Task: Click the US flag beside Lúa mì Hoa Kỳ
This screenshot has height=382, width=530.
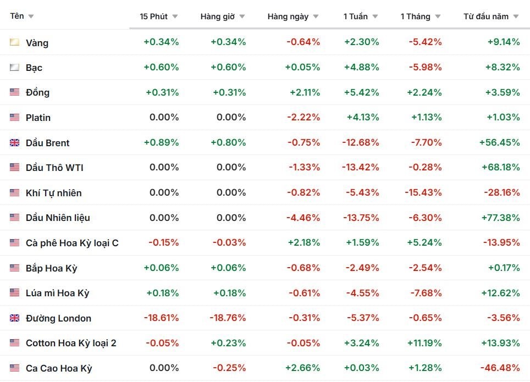Action: coord(15,293)
